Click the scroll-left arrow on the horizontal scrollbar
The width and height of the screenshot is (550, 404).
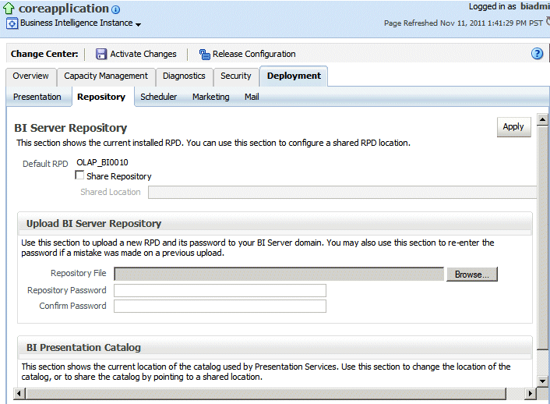pyautogui.click(x=20, y=394)
